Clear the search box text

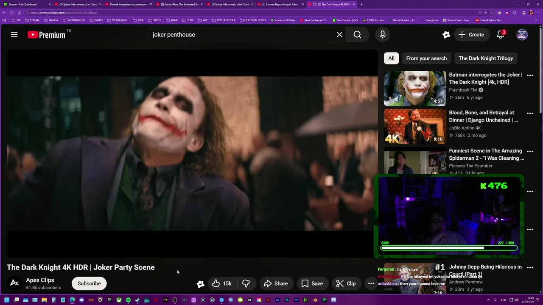coord(339,35)
